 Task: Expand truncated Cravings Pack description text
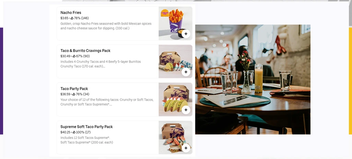(x=101, y=64)
